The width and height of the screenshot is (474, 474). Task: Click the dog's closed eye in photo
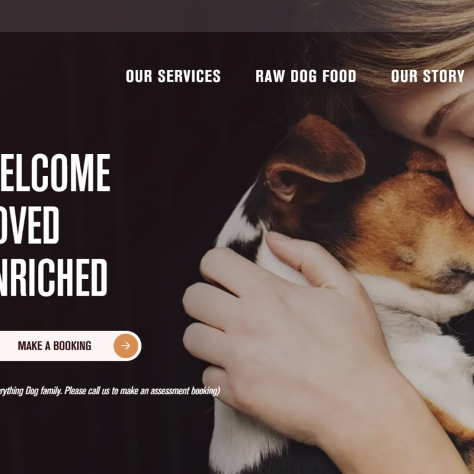click(435, 175)
